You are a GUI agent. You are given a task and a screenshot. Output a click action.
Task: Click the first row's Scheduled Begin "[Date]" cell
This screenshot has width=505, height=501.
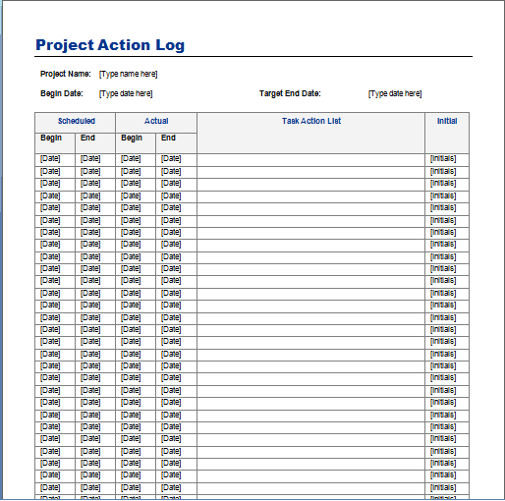[x=55, y=159]
